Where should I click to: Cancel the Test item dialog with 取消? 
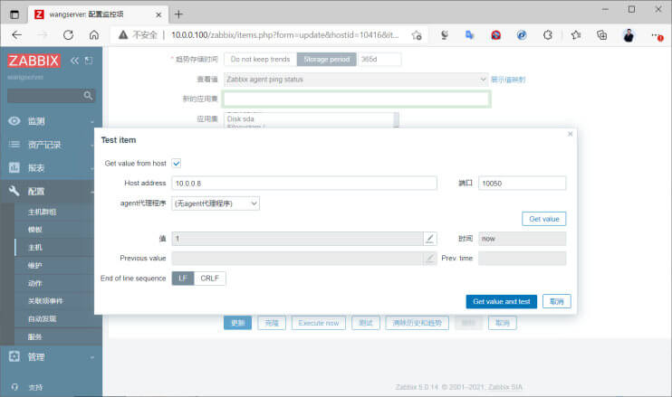(x=557, y=302)
